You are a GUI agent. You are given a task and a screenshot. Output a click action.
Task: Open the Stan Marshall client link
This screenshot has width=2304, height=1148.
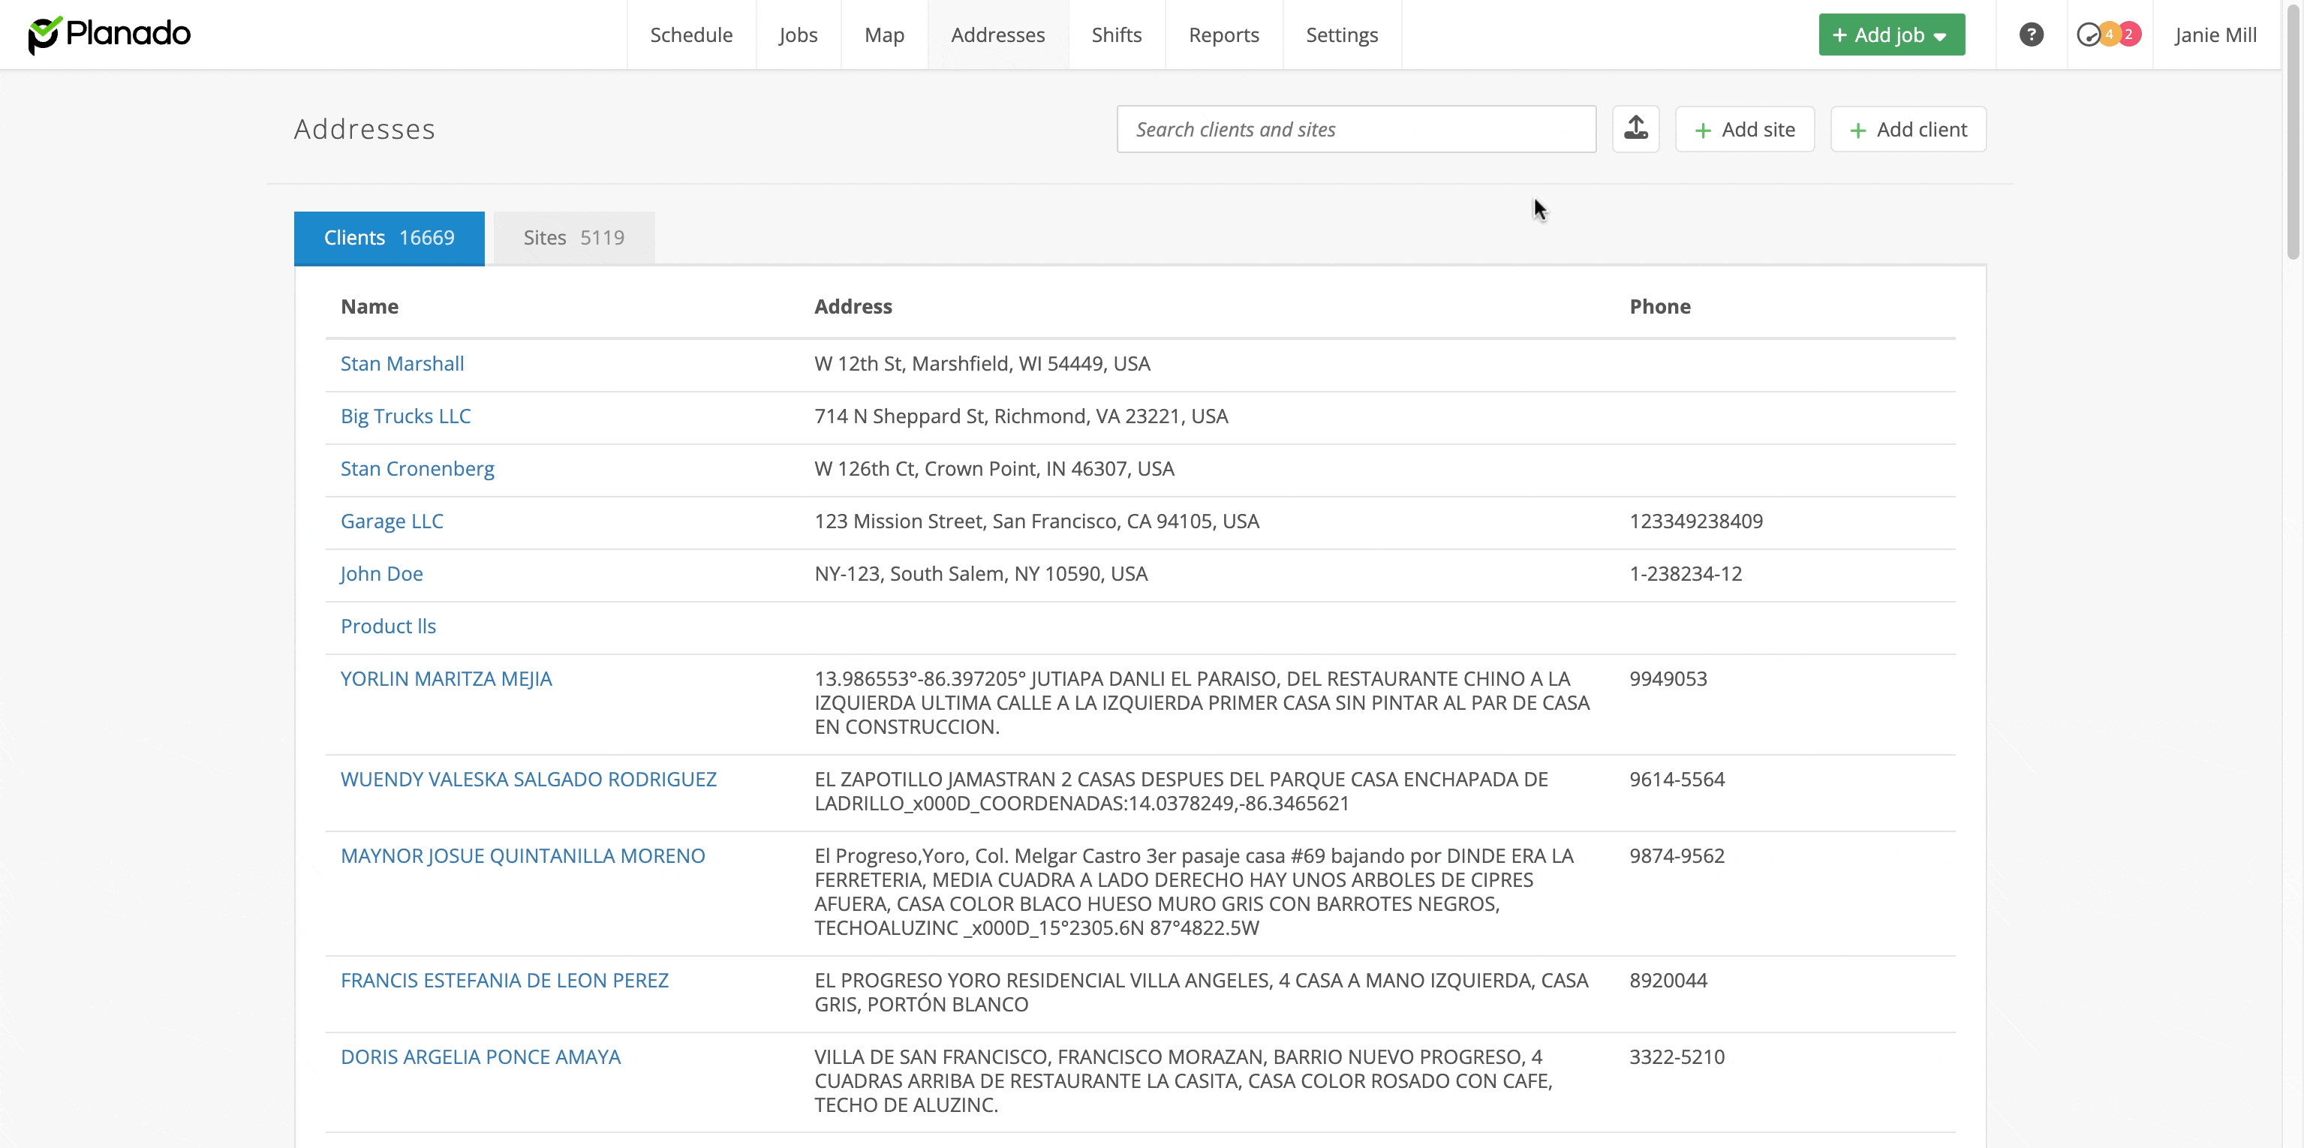pos(402,364)
